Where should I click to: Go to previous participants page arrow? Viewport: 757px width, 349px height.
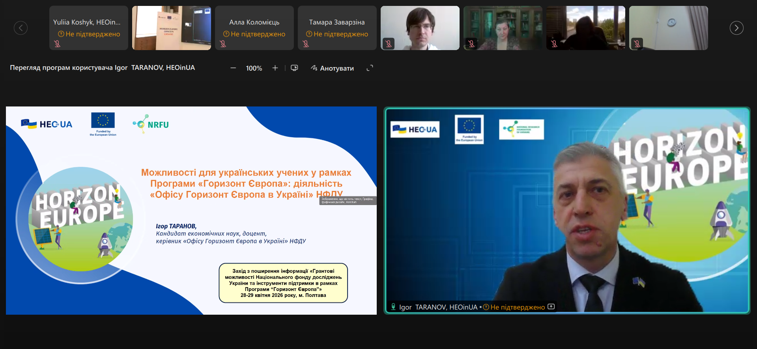click(x=21, y=28)
